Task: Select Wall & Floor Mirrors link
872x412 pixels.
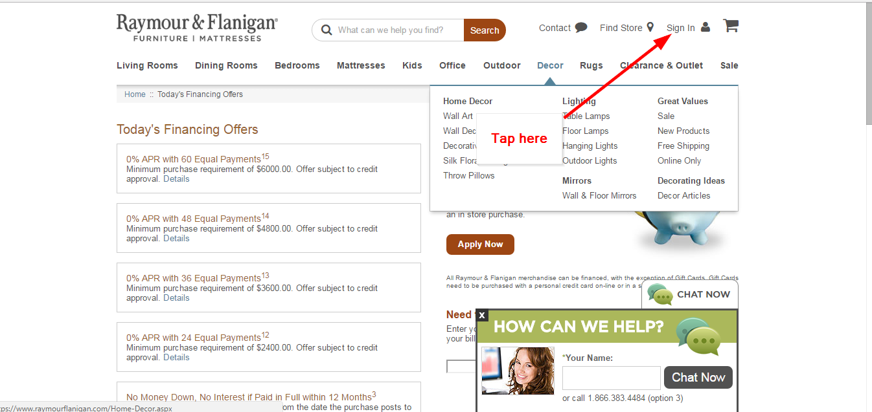Action: [x=599, y=195]
